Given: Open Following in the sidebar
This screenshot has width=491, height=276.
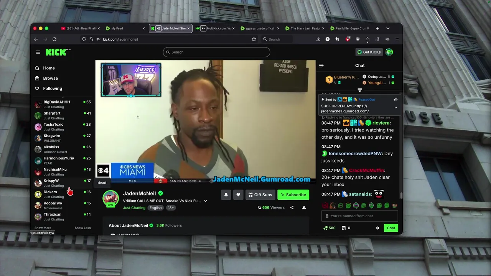Looking at the screenshot, I should [53, 89].
